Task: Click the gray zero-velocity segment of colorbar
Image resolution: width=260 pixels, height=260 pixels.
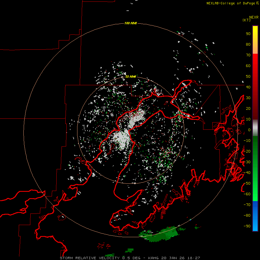Action: 255,128
